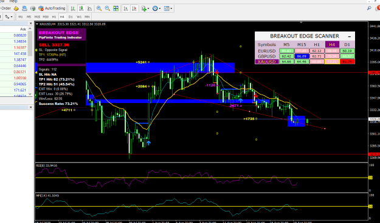Open the Periods clock icon
The width and height of the screenshot is (380, 223).
(x=155, y=8)
